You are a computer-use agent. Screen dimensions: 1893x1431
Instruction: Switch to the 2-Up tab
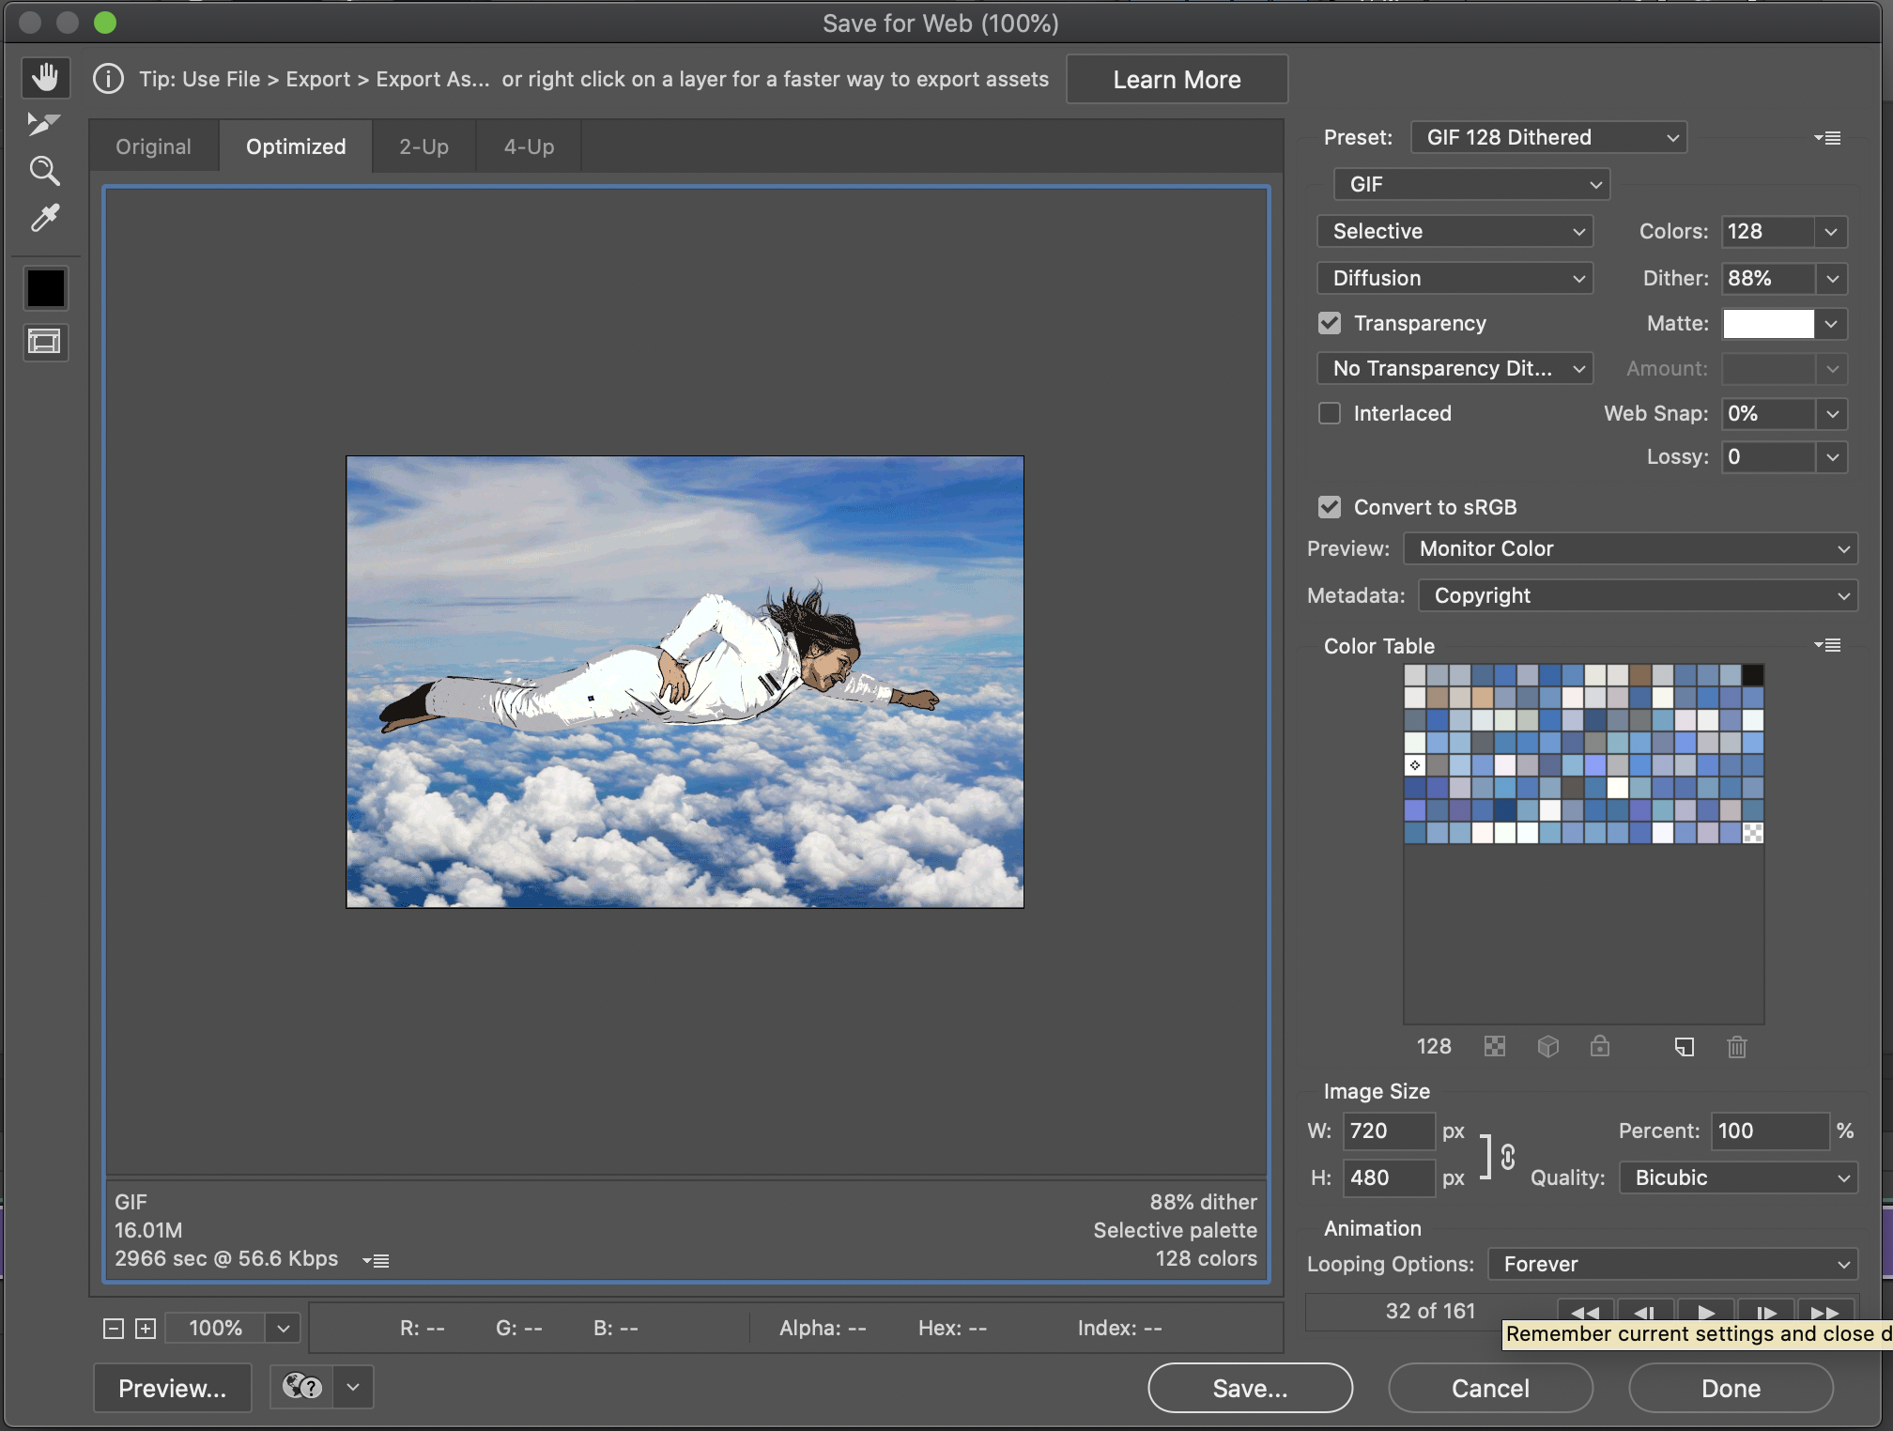(x=423, y=146)
